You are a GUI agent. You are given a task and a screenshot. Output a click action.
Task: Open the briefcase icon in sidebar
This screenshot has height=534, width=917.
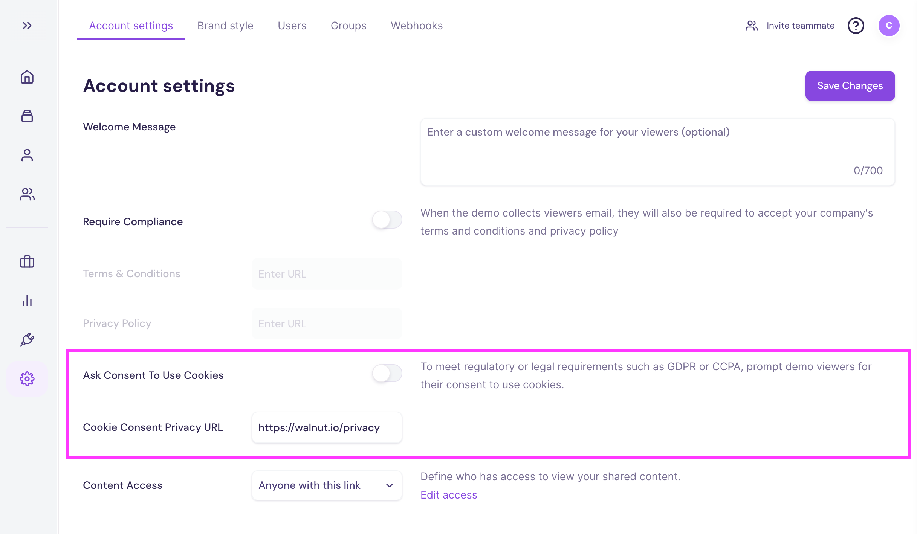(x=27, y=261)
